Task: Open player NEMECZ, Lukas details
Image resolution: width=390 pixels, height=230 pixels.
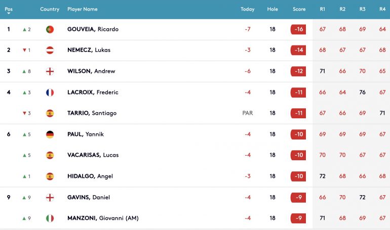Action: 89,50
